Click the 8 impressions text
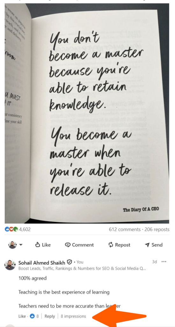 click(73, 316)
